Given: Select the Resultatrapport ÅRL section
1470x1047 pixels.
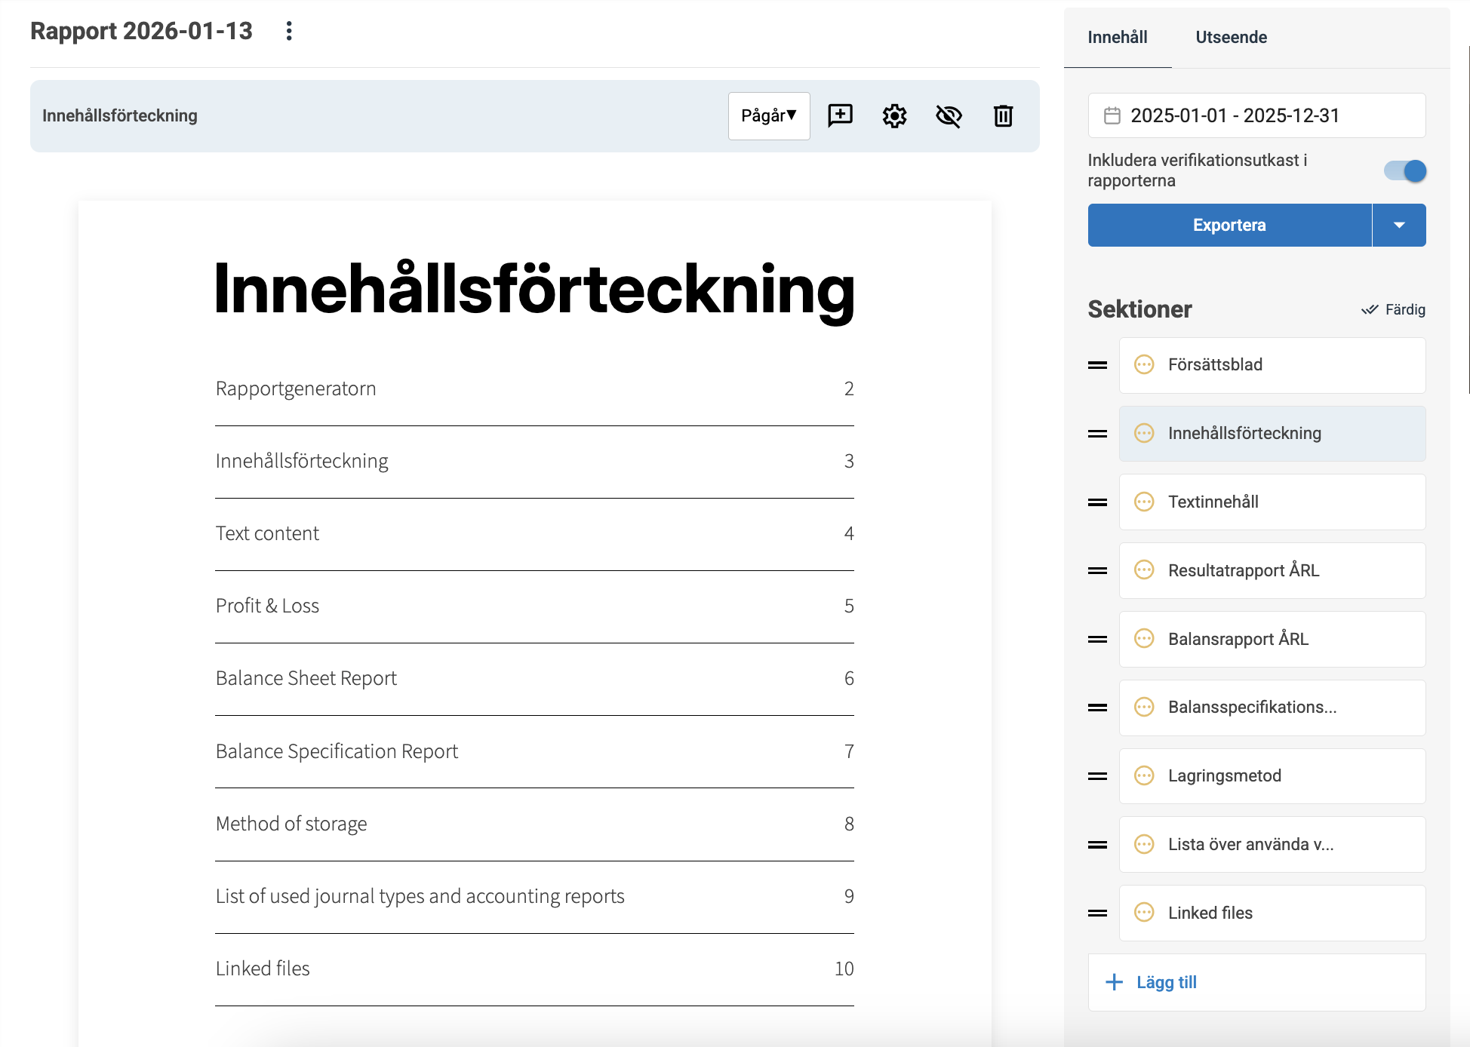Looking at the screenshot, I should point(1272,570).
